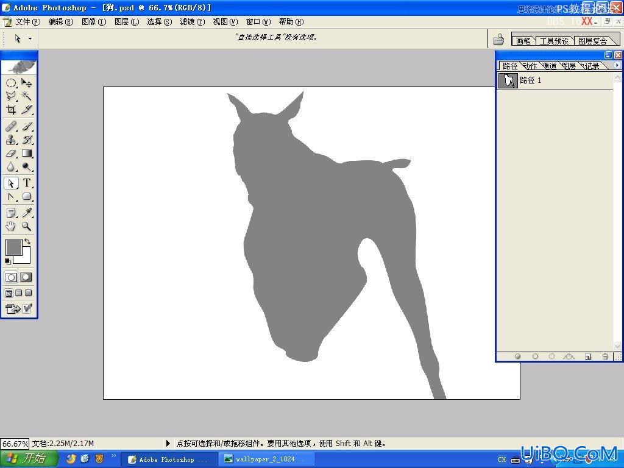
Task: Open the 图层 (Layer) menu
Action: coord(127,22)
